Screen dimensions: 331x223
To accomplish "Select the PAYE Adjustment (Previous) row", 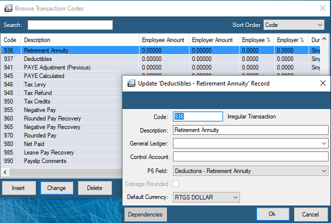I will [161, 67].
